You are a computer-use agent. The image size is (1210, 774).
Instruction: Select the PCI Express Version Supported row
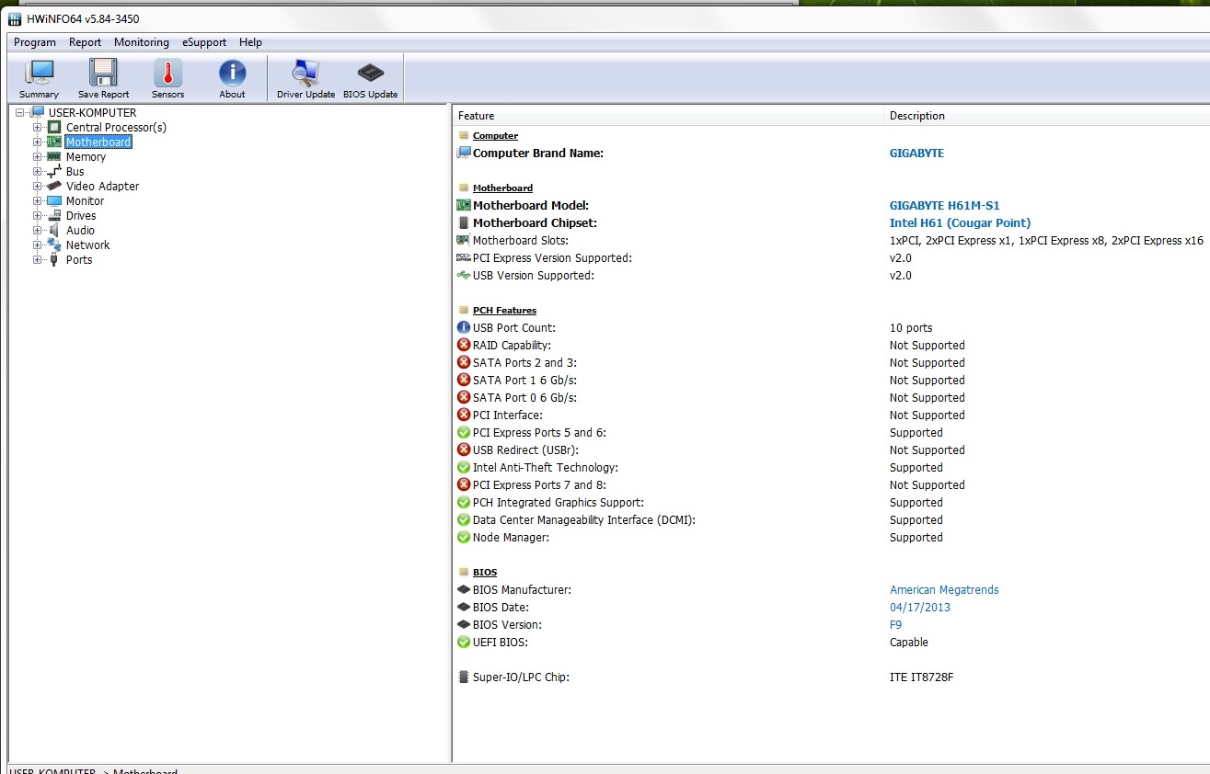coord(832,258)
